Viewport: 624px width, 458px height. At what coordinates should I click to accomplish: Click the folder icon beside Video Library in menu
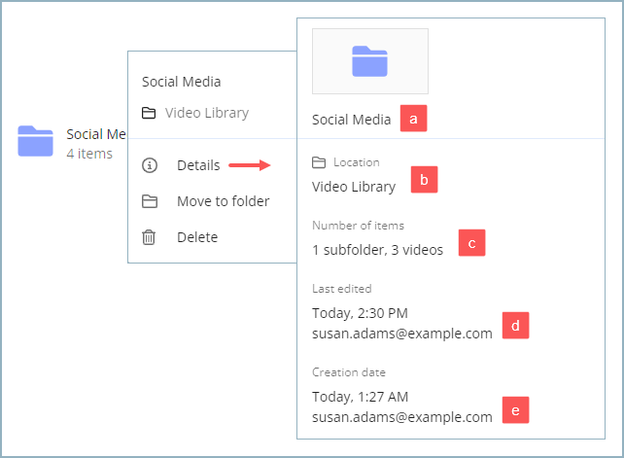149,113
